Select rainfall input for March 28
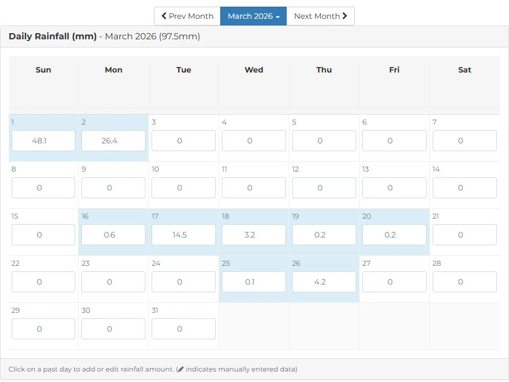The height and width of the screenshot is (382, 509). coord(465,282)
